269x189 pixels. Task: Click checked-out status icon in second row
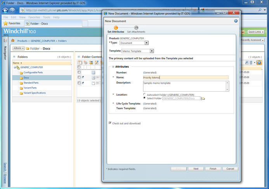point(83,77)
